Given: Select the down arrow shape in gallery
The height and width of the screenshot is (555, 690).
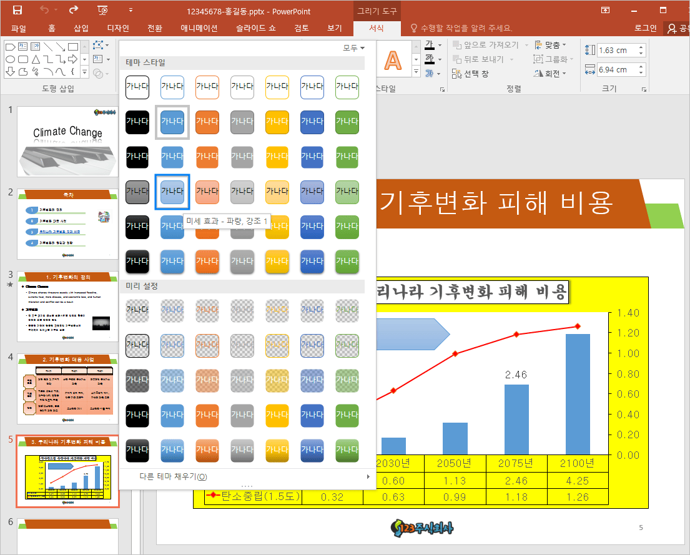Looking at the screenshot, I should coord(11,71).
